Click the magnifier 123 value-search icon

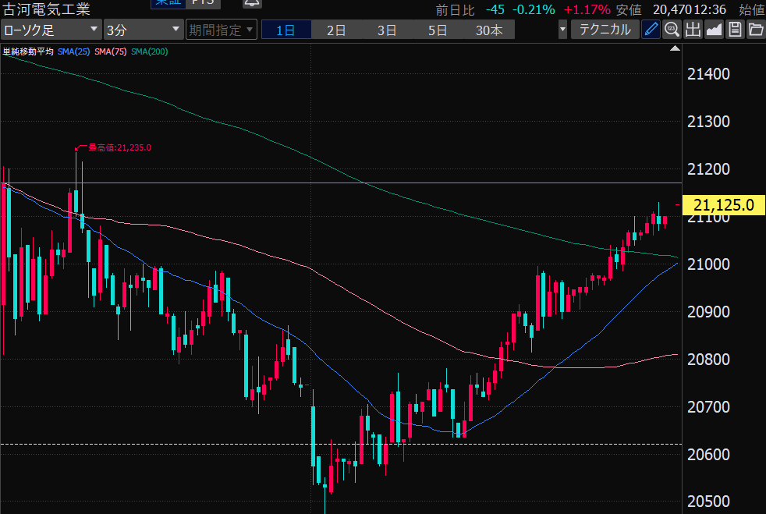(672, 30)
